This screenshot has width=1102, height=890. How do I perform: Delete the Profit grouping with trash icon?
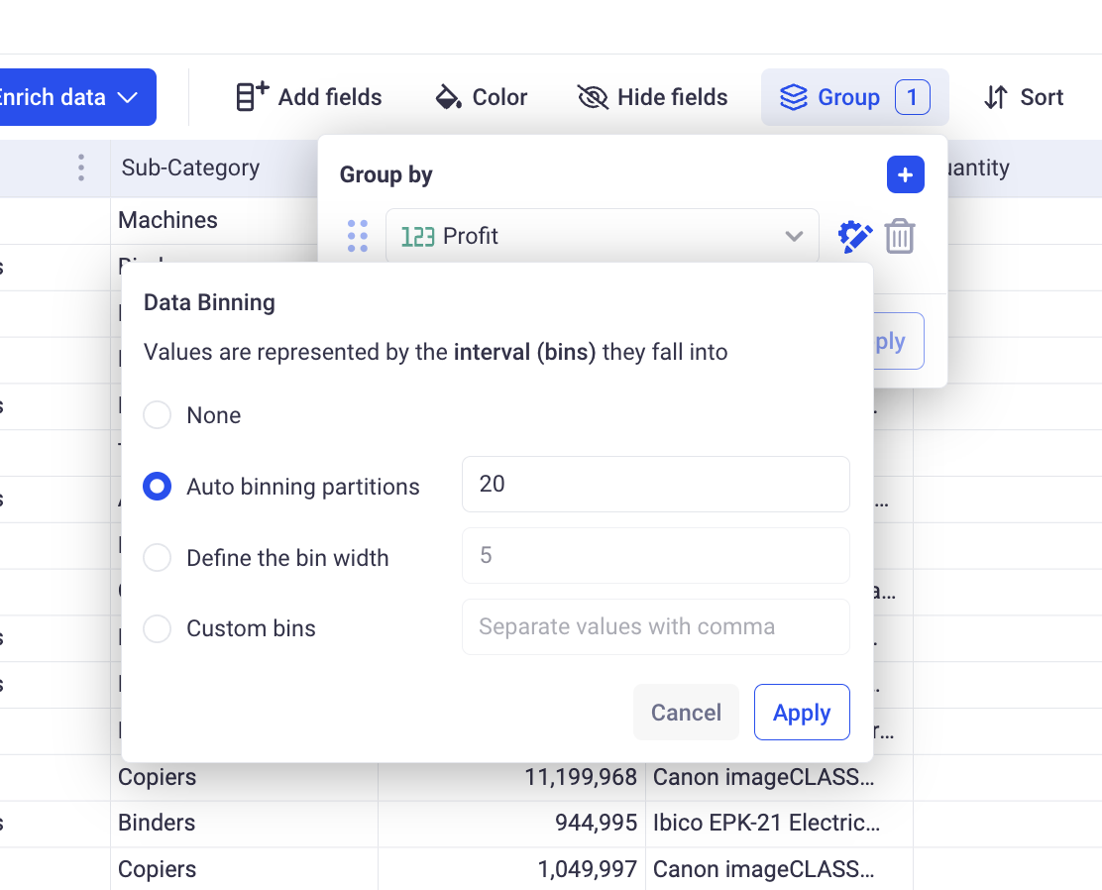pos(900,237)
